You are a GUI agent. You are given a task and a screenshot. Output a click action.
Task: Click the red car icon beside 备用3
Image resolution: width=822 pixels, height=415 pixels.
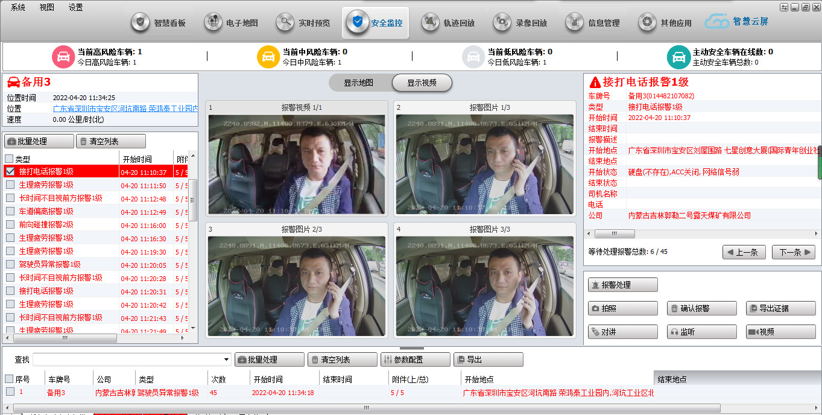tap(13, 81)
